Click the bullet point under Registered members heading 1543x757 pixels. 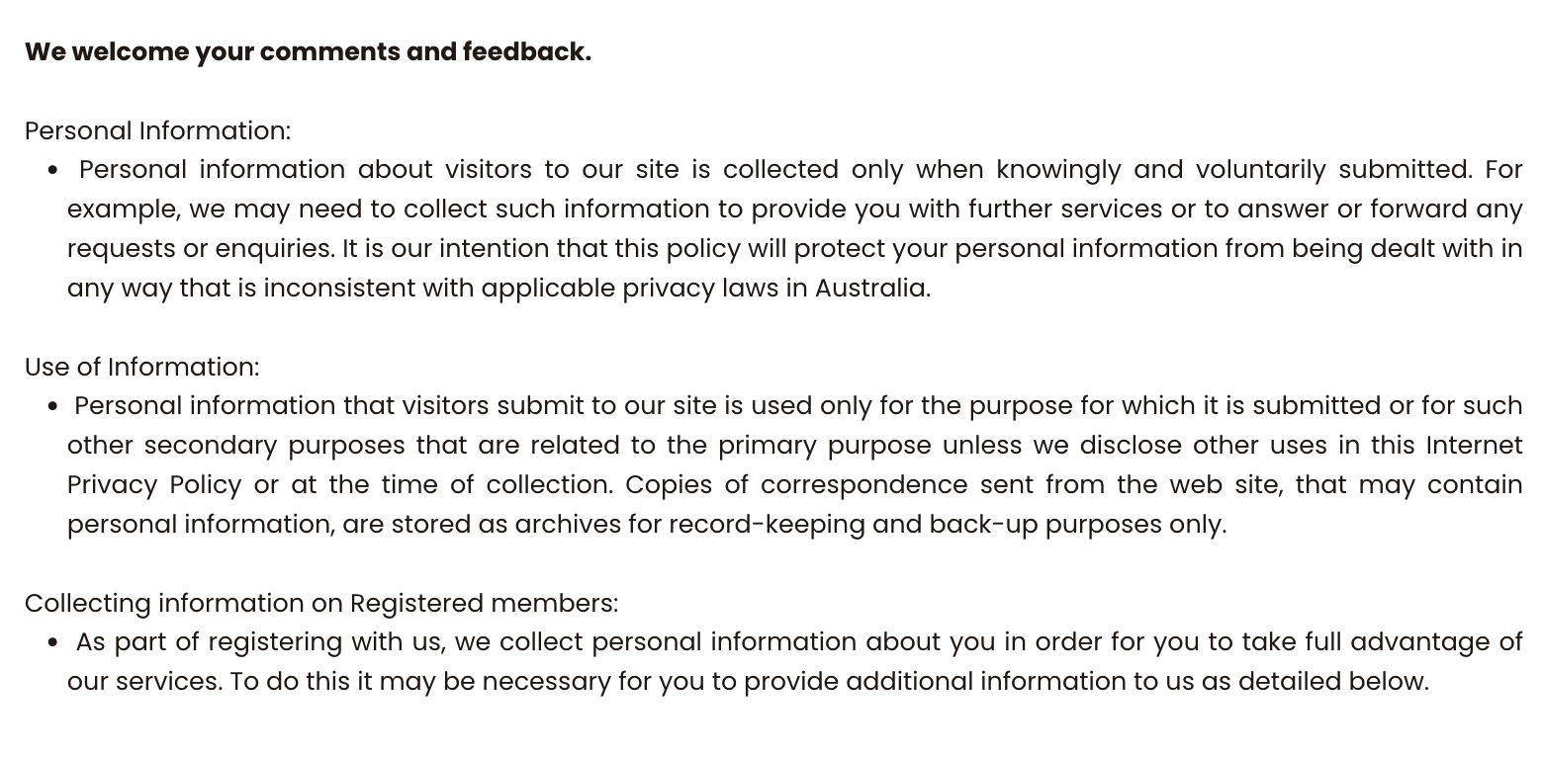click(x=52, y=642)
